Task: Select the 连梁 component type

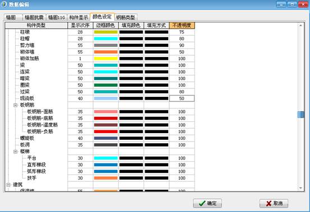Action: [x=25, y=72]
